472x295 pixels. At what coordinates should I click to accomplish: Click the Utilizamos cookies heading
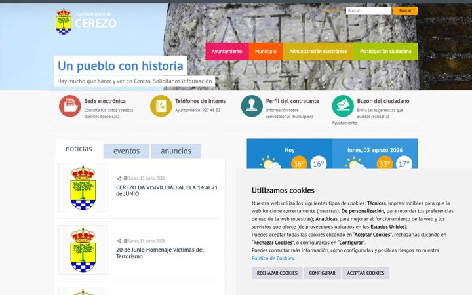coord(283,191)
